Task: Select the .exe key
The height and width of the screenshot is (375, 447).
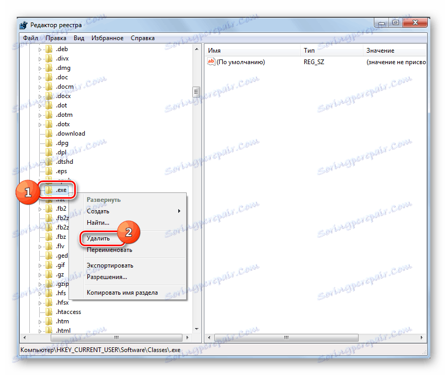Action: click(61, 190)
